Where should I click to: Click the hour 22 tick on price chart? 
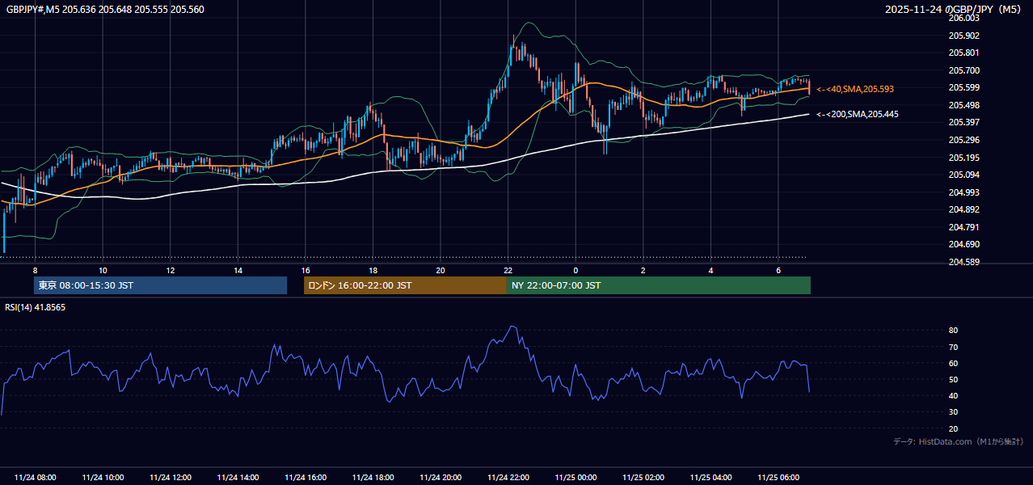coord(508,270)
